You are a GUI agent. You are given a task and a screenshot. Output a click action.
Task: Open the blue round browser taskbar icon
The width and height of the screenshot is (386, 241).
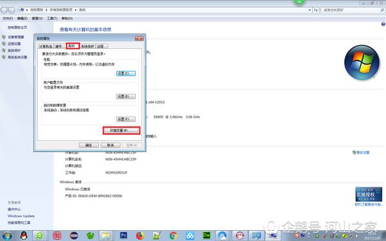coord(223,236)
